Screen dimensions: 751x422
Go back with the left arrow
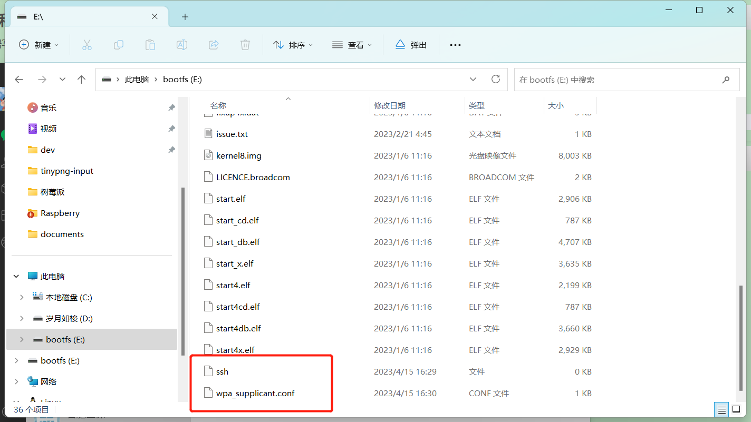(x=19, y=80)
